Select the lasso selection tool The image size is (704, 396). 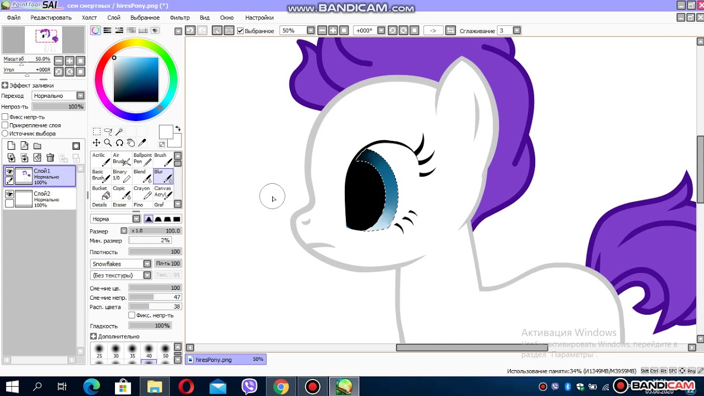tap(108, 131)
